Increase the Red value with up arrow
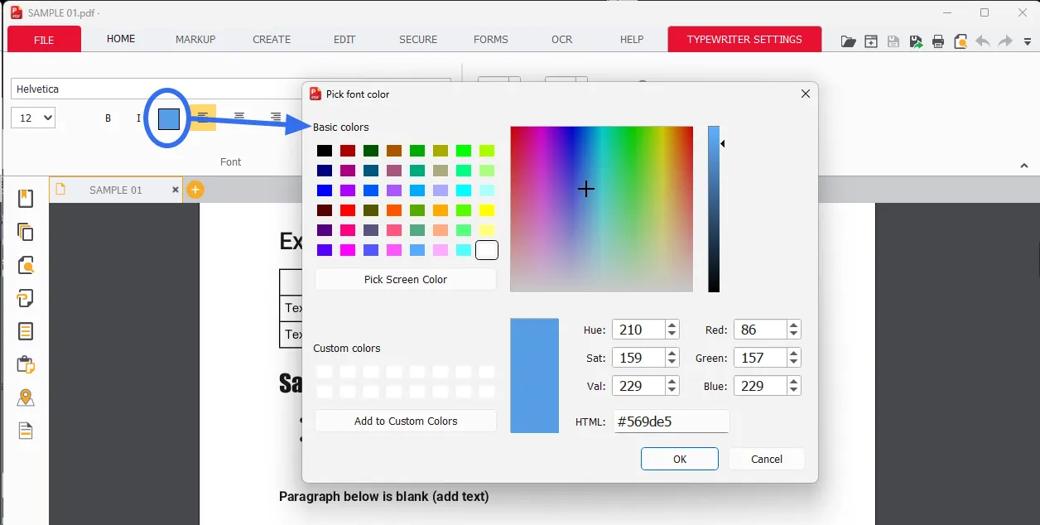Viewport: 1040px width, 525px height. (794, 325)
